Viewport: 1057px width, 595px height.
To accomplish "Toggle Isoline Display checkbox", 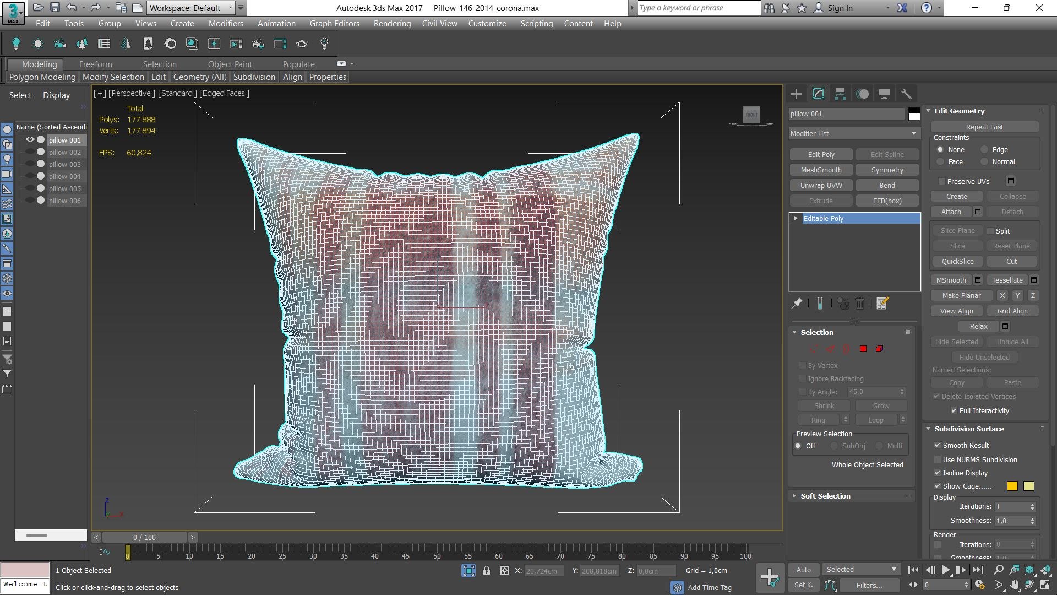I will [x=937, y=473].
